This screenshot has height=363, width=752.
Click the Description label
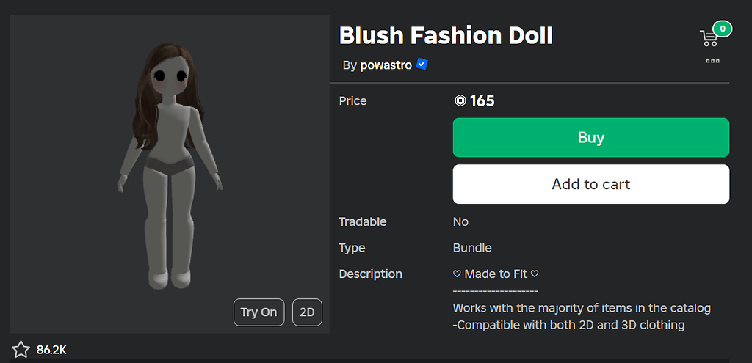click(370, 274)
